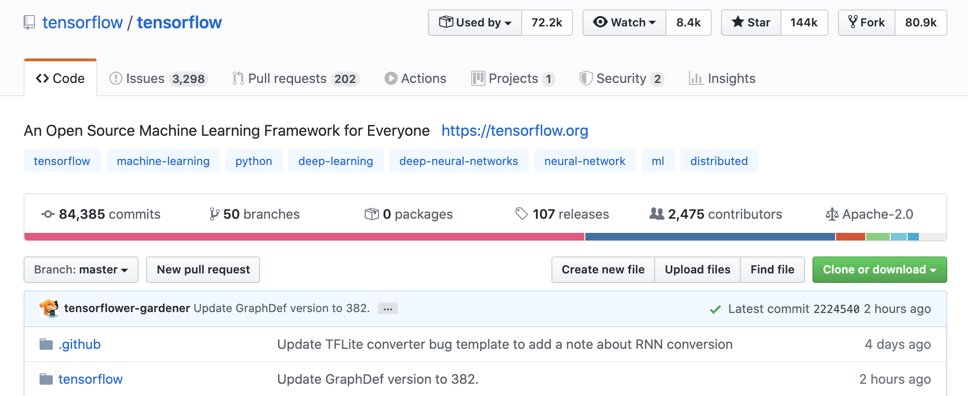Open the Watch notifications dropdown

click(624, 23)
